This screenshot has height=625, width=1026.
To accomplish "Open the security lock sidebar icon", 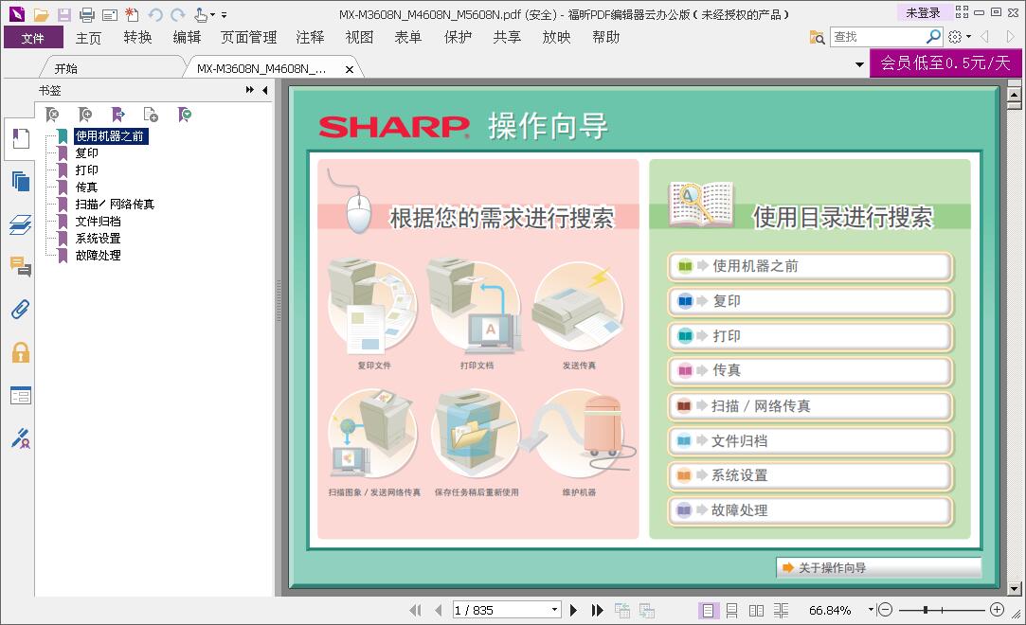I will coord(20,352).
